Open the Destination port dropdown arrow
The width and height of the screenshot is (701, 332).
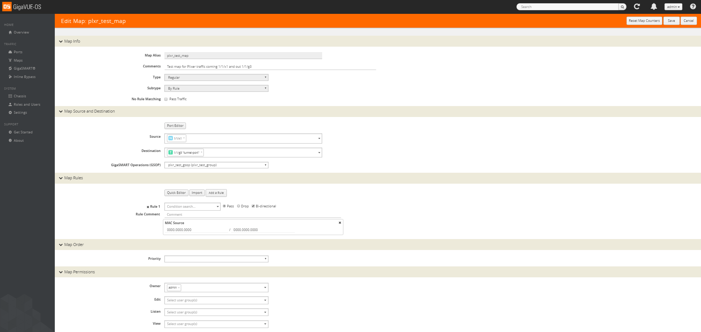319,153
